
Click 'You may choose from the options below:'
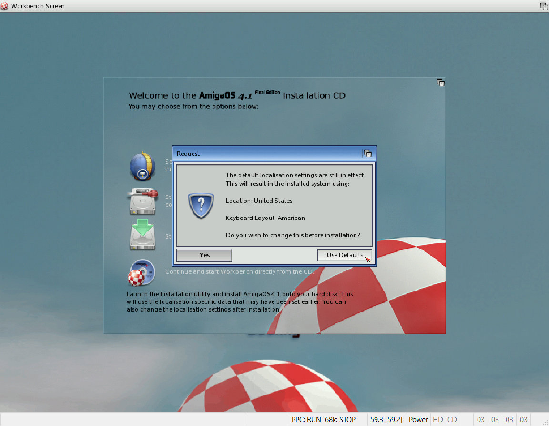pyautogui.click(x=193, y=106)
